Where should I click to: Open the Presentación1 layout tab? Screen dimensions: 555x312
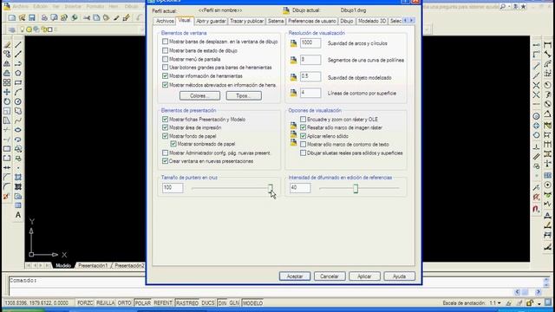coord(93,265)
